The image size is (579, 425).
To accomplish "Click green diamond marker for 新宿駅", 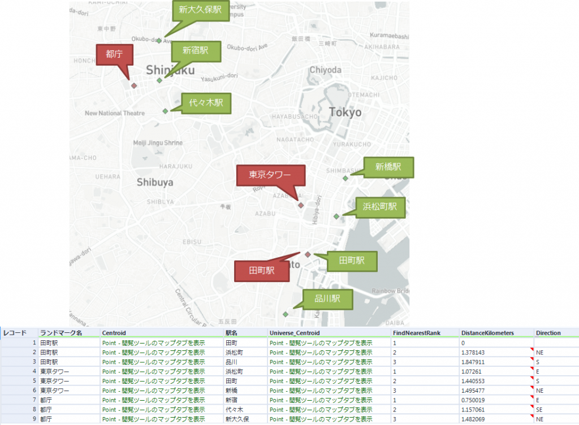I will pos(159,80).
